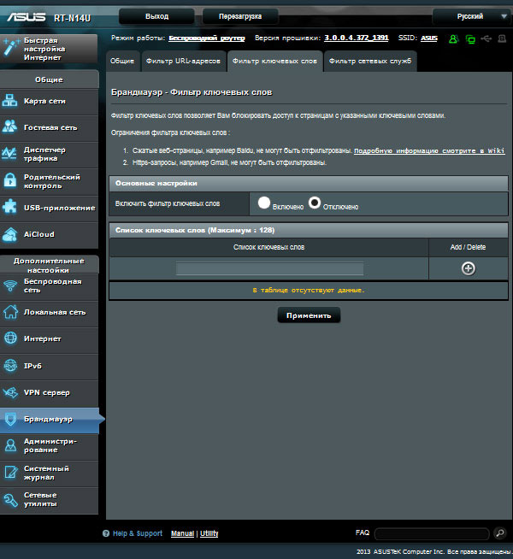
Task: Click the Parental Control padlock icon
Action: tap(11, 180)
